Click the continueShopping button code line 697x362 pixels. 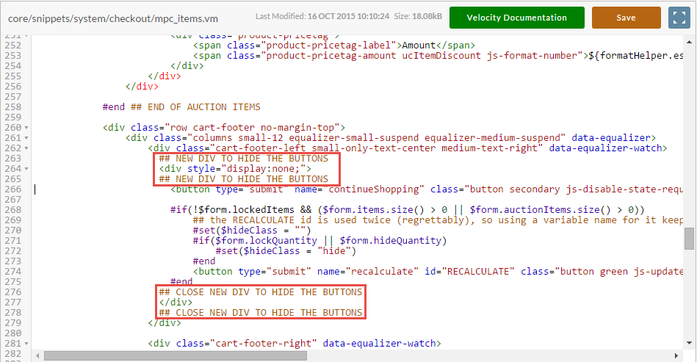click(x=427, y=189)
